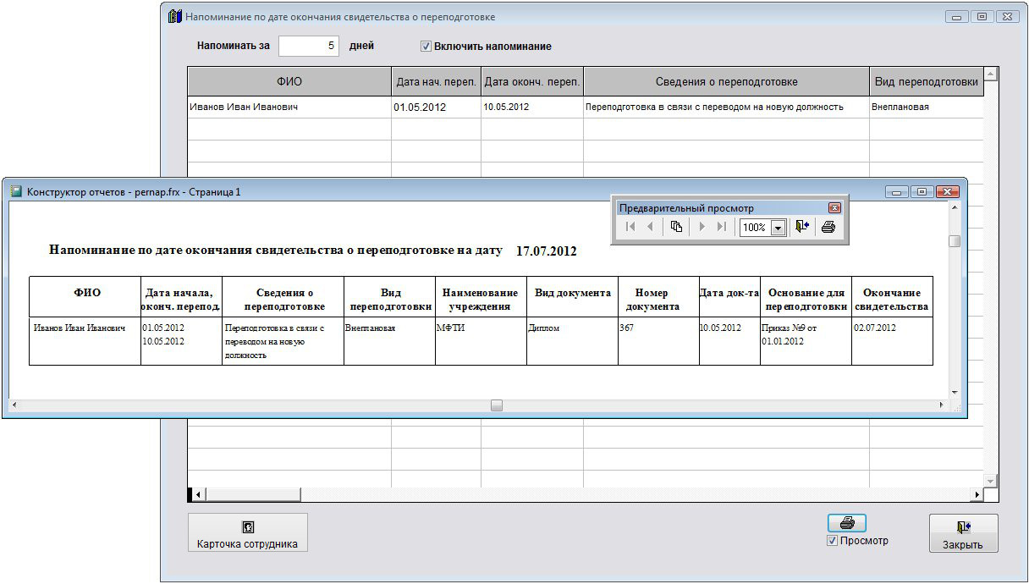The image size is (1029, 584).
Task: Go to first page of preview
Action: click(630, 227)
